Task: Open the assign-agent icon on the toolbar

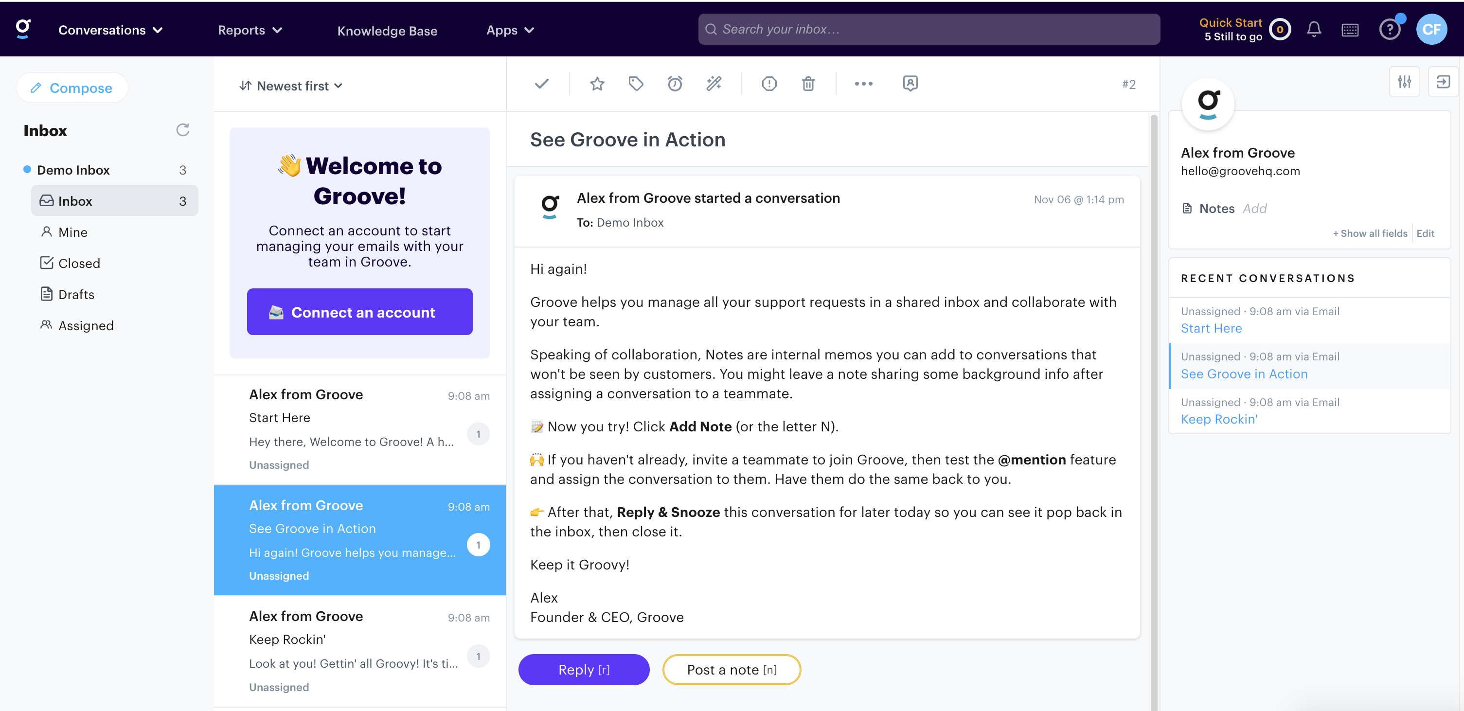Action: [910, 84]
